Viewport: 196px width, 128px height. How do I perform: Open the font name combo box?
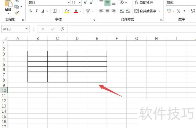click(x=49, y=3)
